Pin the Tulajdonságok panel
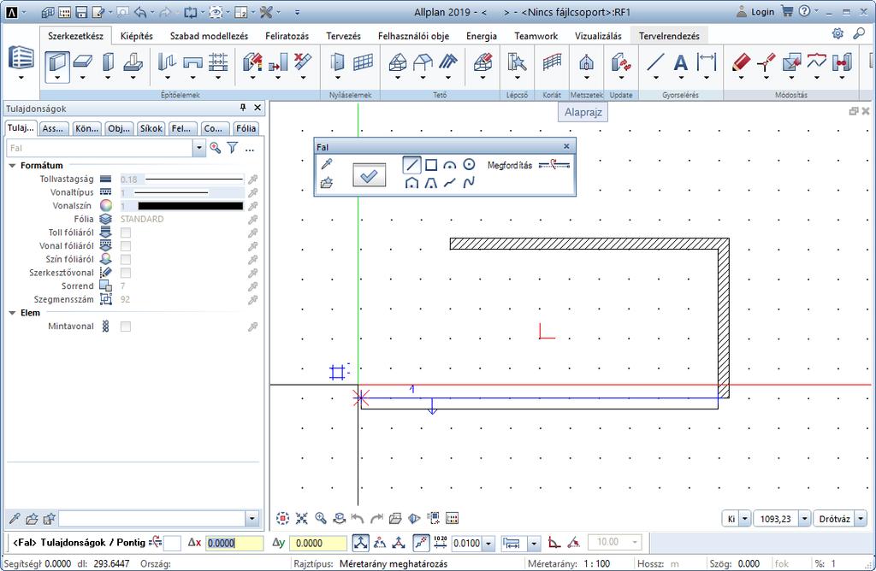 click(x=243, y=108)
